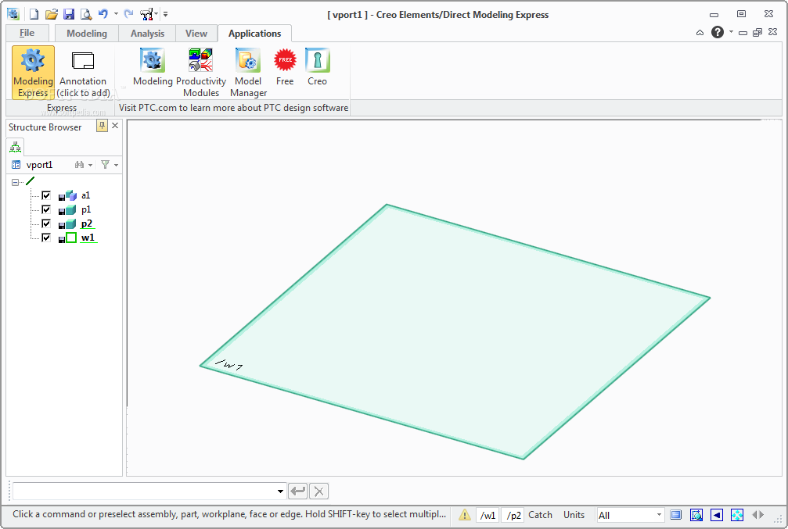Click the Modeling upgrade icon in the ribbon
Viewport: 788px width, 529px height.
coord(153,66)
